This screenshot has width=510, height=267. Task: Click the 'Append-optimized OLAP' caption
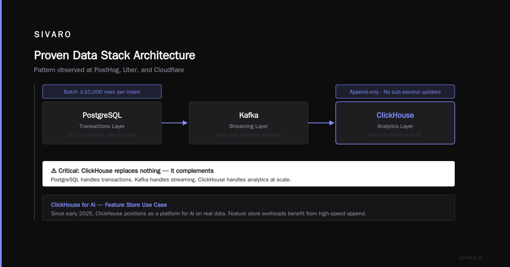coord(395,135)
